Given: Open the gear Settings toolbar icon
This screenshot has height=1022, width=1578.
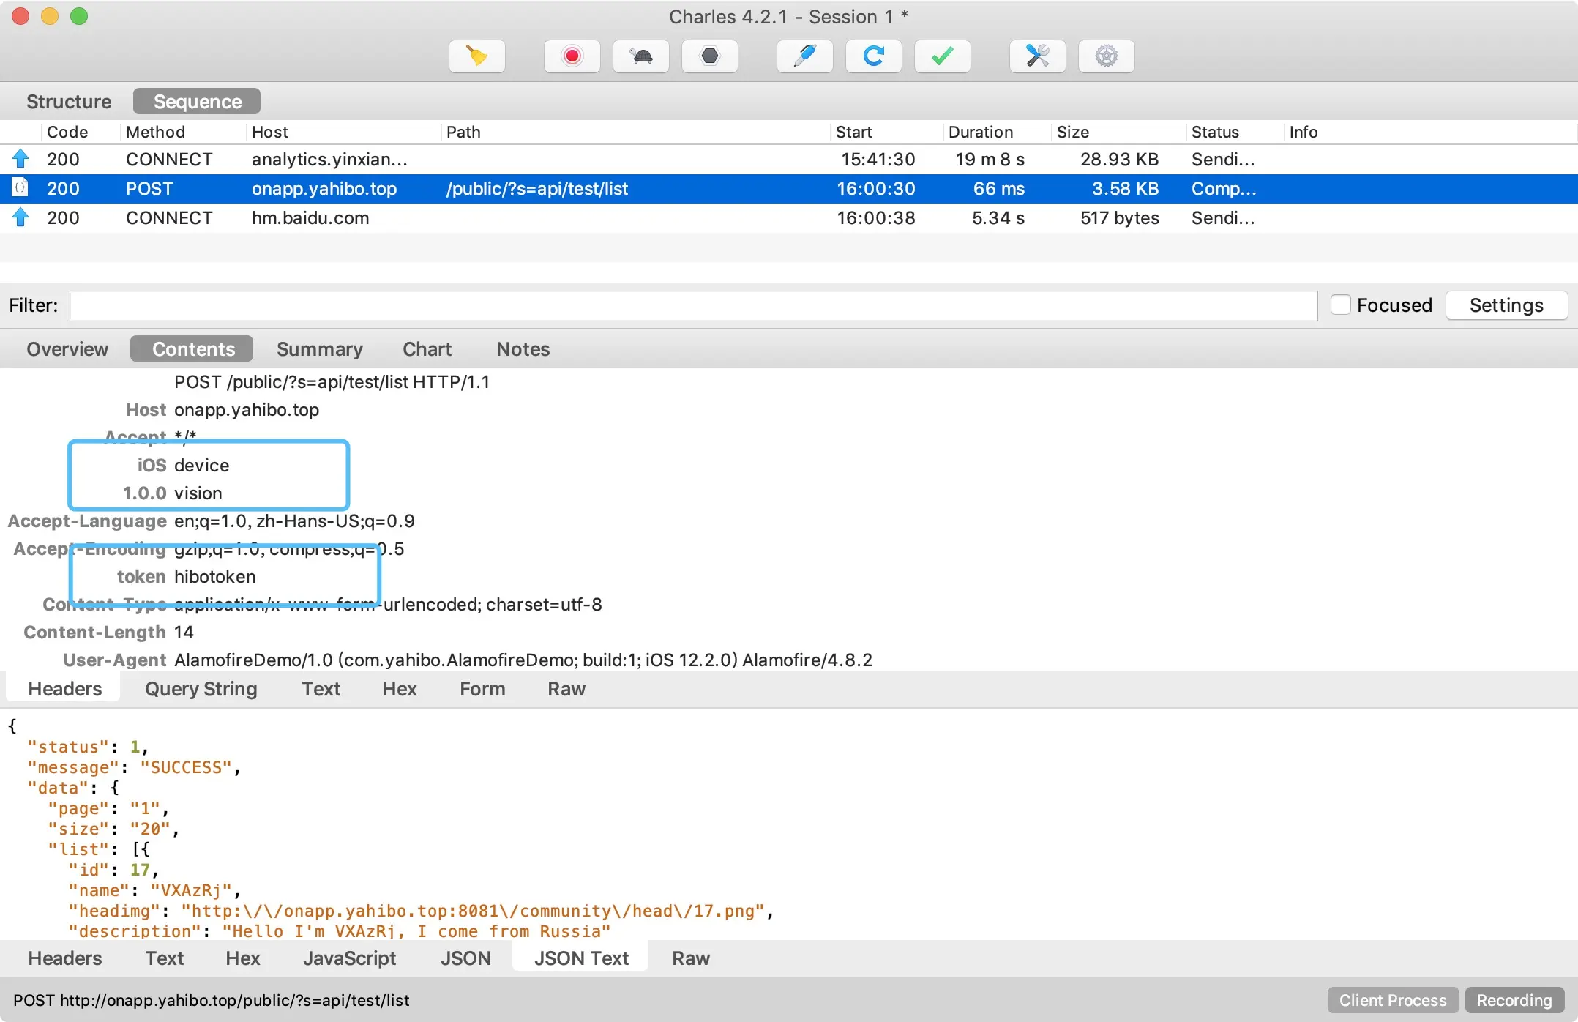Looking at the screenshot, I should [1106, 56].
